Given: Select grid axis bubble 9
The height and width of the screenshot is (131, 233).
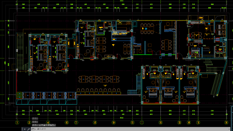Looking at the screenshot, I should click(x=114, y=122).
